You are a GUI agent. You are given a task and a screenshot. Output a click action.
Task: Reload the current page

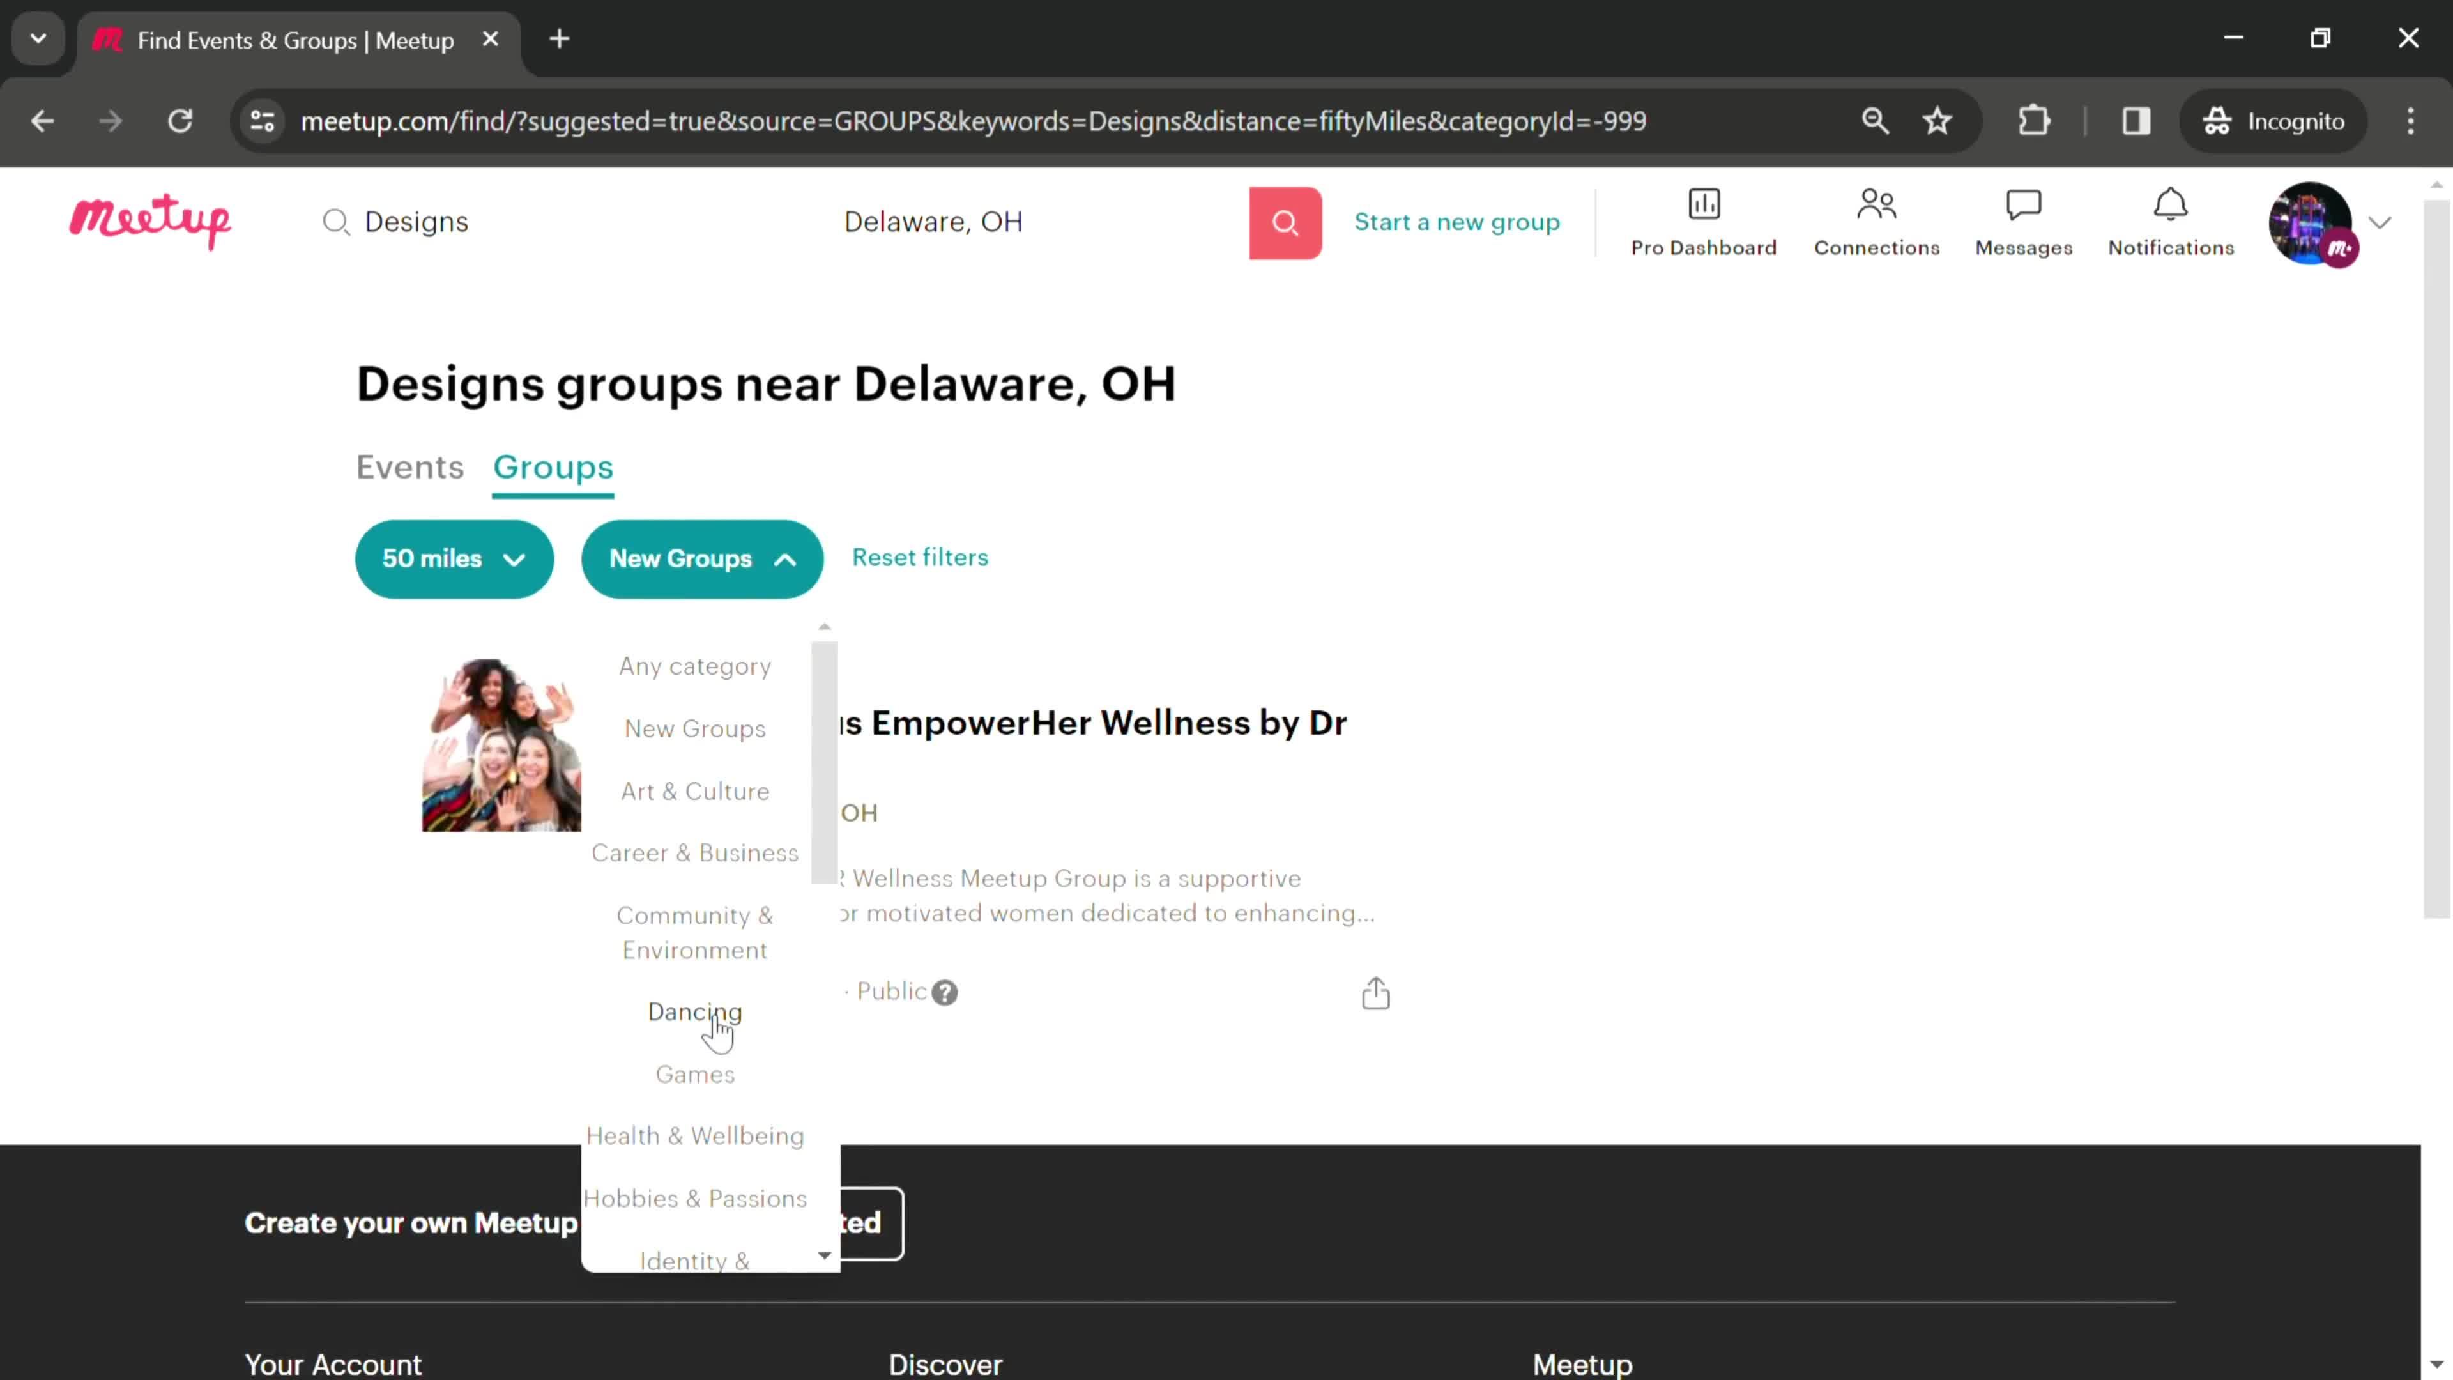(180, 121)
